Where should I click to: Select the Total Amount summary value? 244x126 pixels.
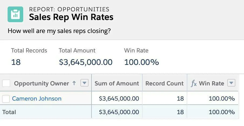[x=86, y=62]
